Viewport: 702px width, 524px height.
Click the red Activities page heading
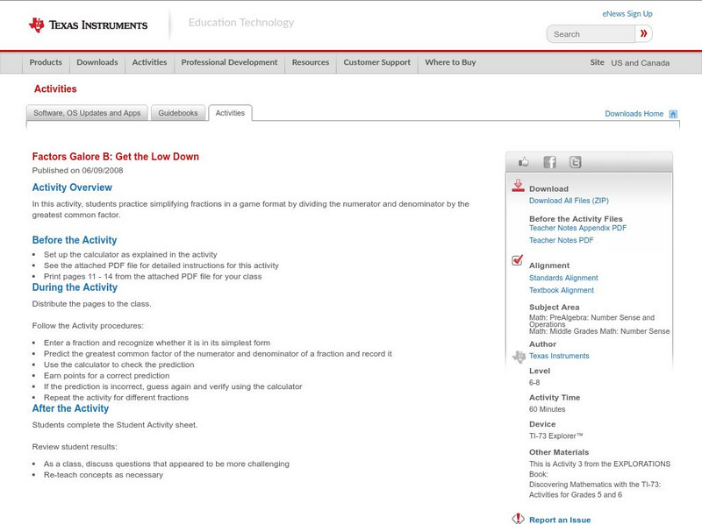coord(55,89)
